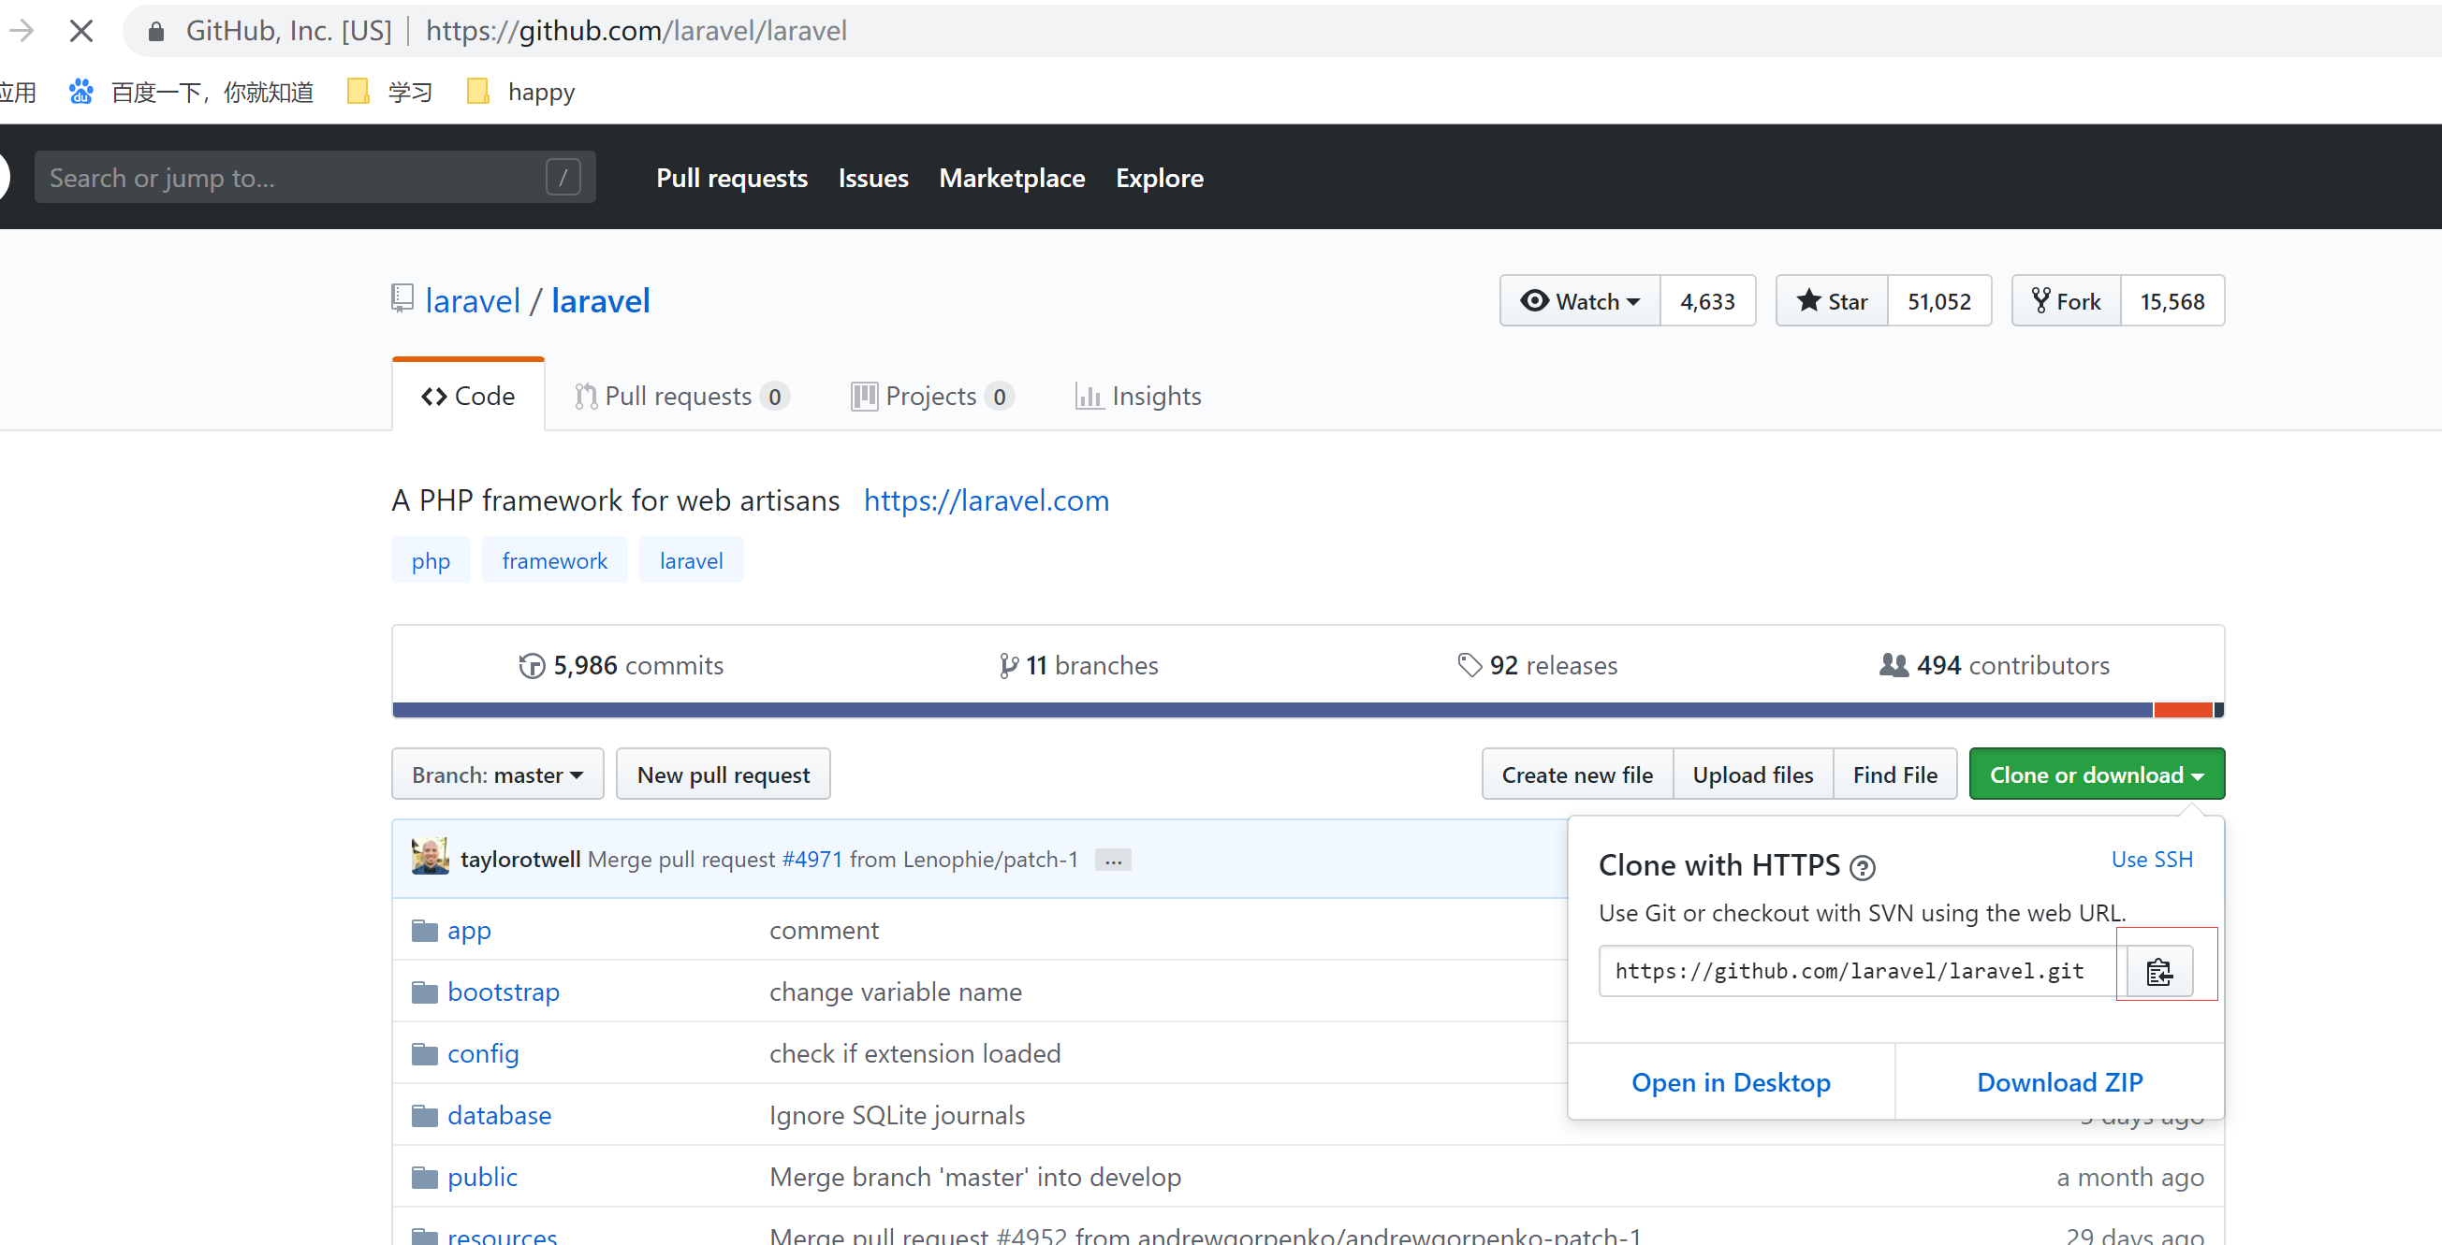Open Pull requests in top navigation
This screenshot has width=2442, height=1245.
(x=732, y=177)
